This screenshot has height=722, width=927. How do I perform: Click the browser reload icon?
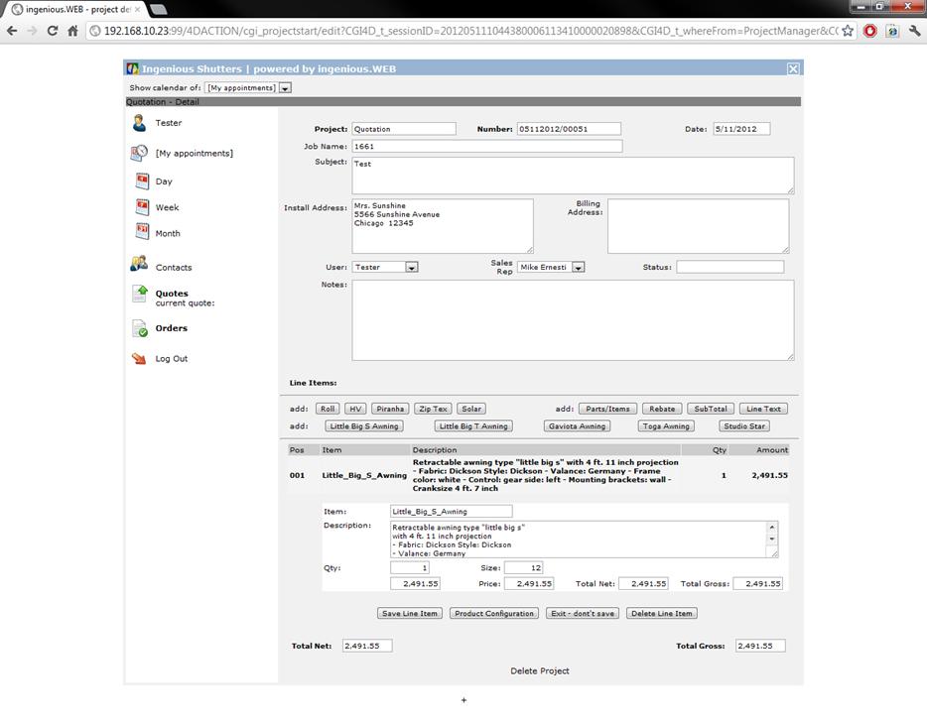coord(53,31)
